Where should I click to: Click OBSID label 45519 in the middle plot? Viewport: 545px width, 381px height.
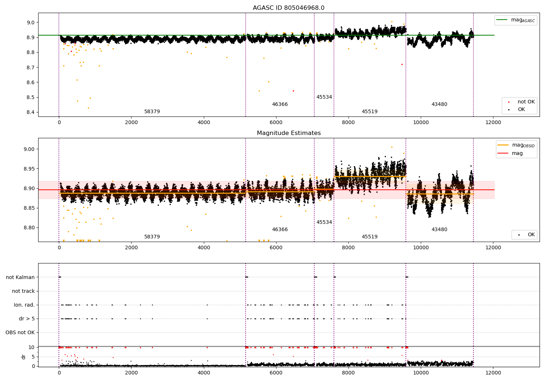(x=370, y=237)
